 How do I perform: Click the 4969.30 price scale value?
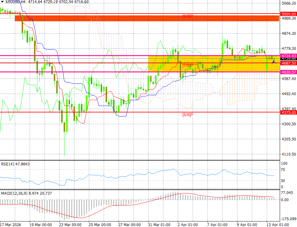pyautogui.click(x=289, y=18)
